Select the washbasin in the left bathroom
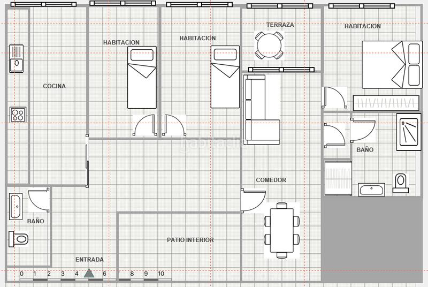428x287 pixels. 15,205
